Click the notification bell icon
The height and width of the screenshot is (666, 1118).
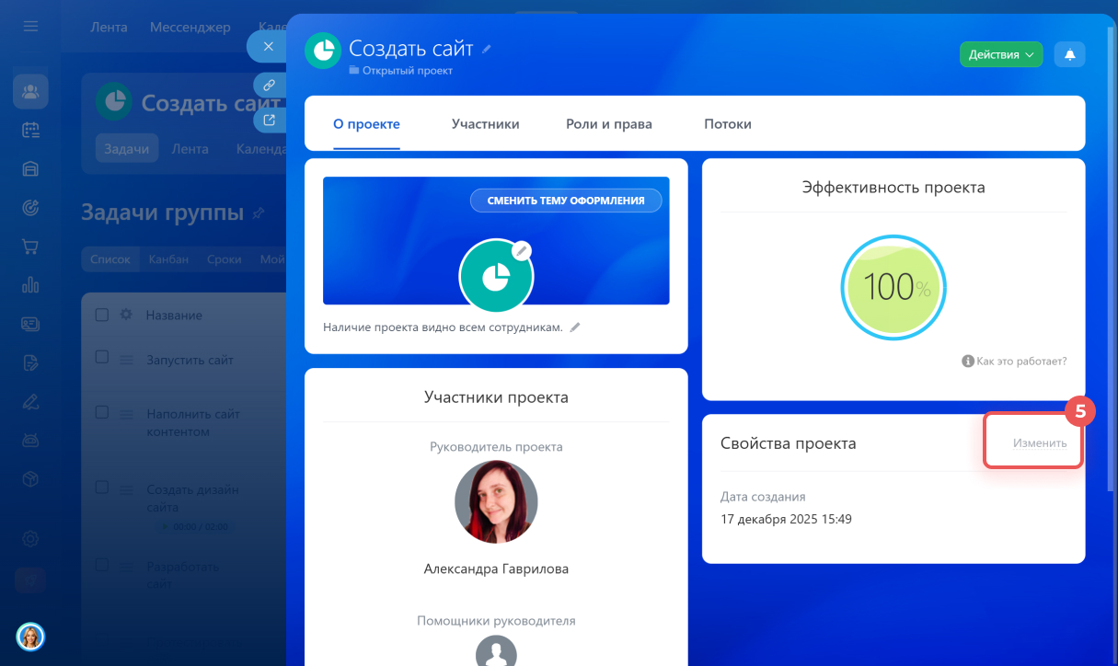1069,54
